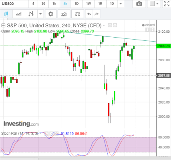The image size is (171, 160).
Task: Move pane down arrow under closed label
Action: click(x=147, y=30)
